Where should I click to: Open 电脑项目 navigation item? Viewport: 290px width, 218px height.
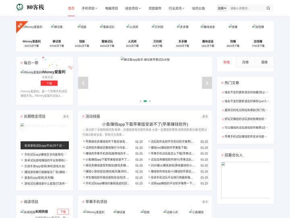112,8
